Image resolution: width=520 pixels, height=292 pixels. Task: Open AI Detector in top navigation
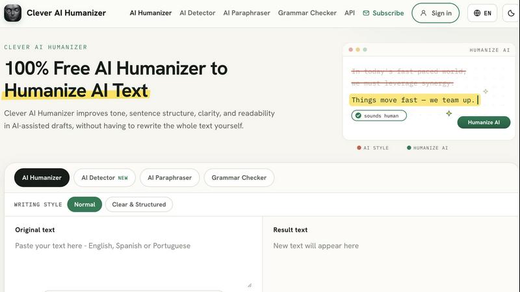(x=198, y=13)
